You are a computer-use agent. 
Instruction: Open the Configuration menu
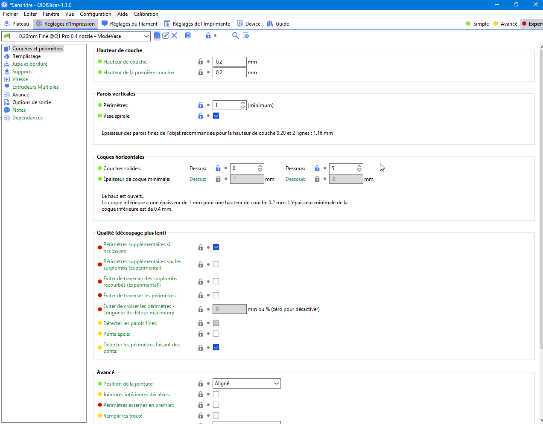[x=96, y=14]
